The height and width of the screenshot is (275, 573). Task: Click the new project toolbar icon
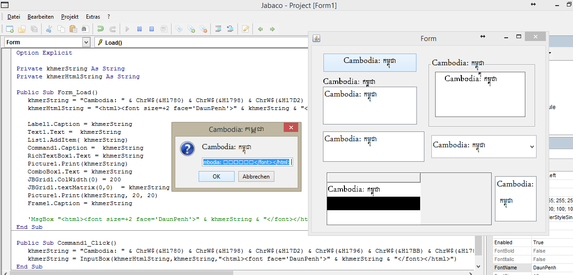click(x=9, y=29)
